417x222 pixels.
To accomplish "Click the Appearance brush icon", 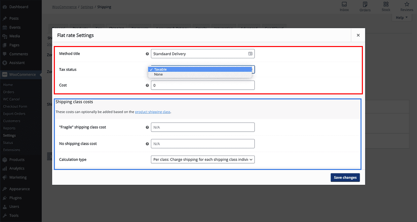I will (x=4, y=189).
